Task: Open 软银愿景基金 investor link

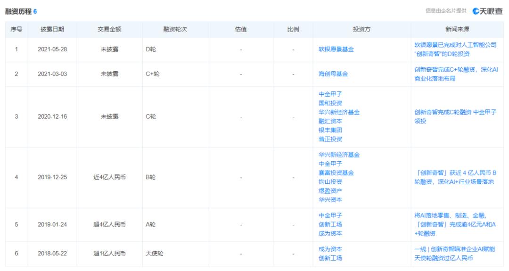Action: tap(336, 49)
